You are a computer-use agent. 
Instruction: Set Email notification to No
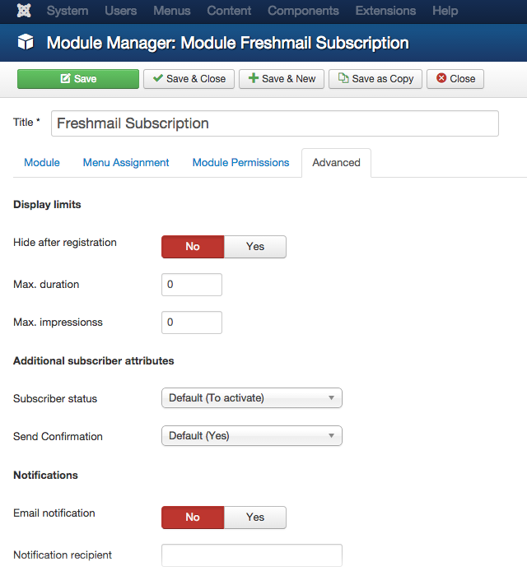pos(193,517)
